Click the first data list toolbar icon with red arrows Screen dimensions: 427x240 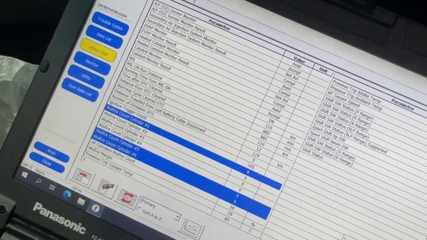[x=83, y=176]
